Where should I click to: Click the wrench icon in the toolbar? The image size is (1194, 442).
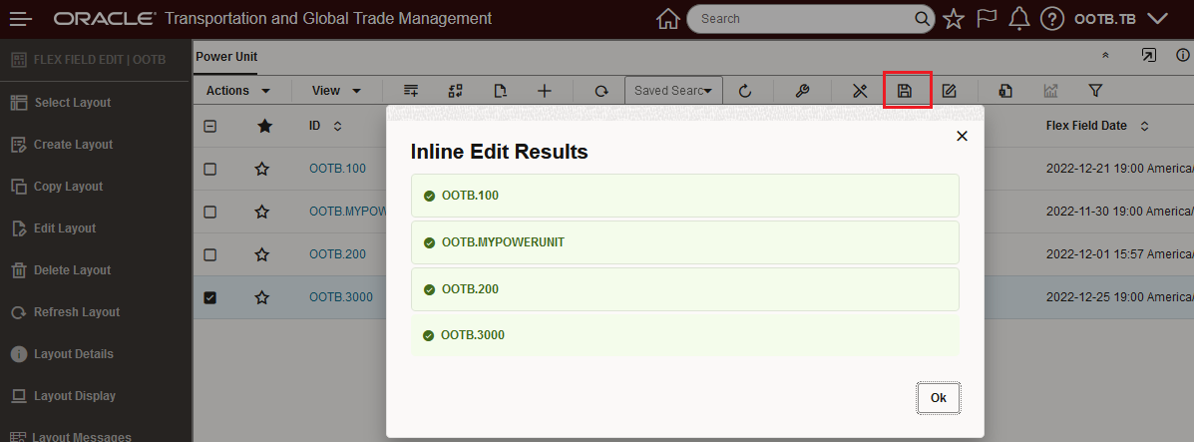(x=802, y=91)
